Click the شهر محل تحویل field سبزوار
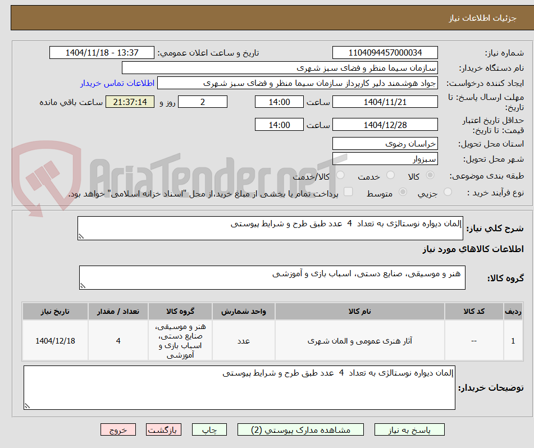 [x=385, y=159]
